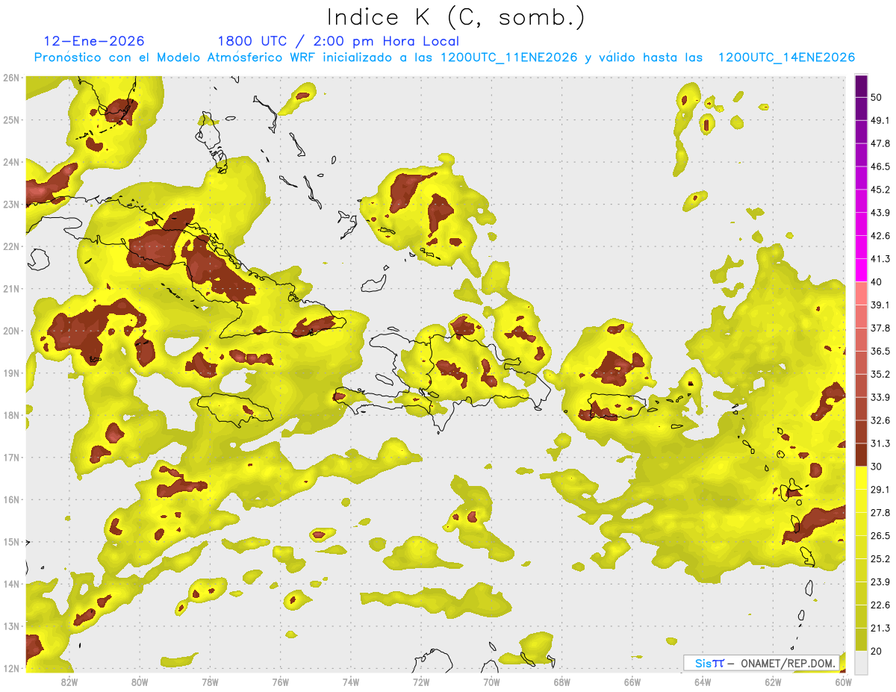Click legend value 31.3
The image size is (896, 692).
(880, 443)
